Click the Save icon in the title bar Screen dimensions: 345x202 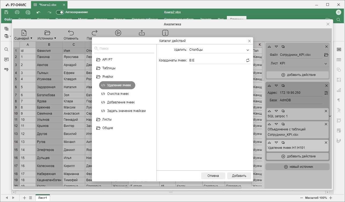(6, 12)
